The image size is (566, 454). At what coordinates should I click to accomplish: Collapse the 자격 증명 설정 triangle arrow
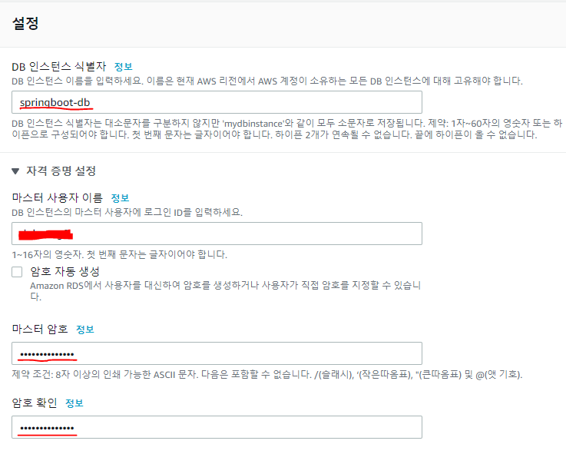pyautogui.click(x=15, y=171)
